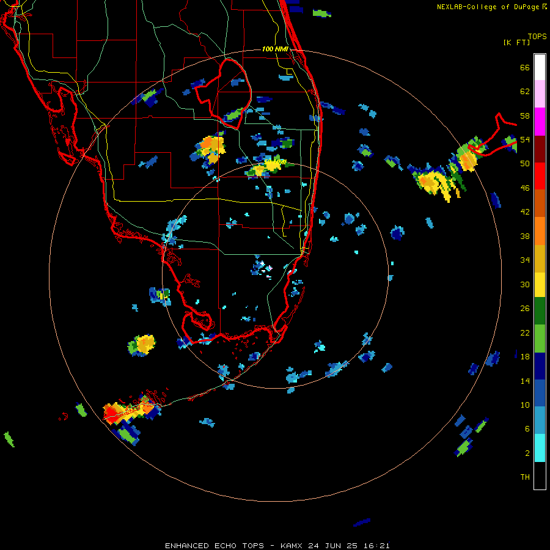The image size is (550, 550).
Task: Select the "34" legend scale label
Action: click(525, 260)
